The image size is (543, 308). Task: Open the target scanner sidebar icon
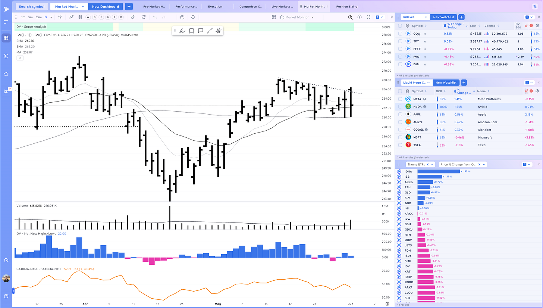coord(6,56)
